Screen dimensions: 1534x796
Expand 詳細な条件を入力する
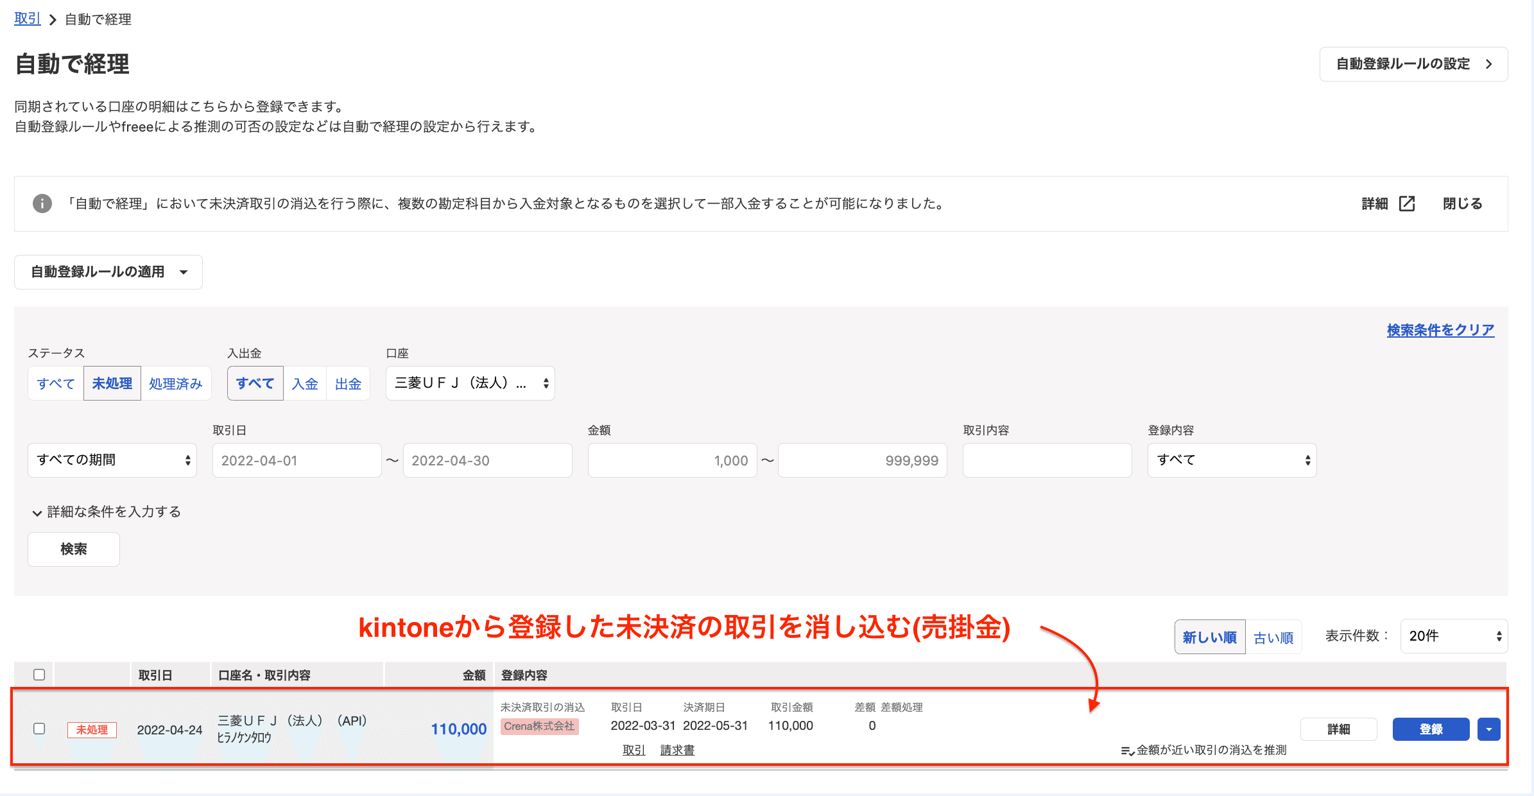coord(107,512)
